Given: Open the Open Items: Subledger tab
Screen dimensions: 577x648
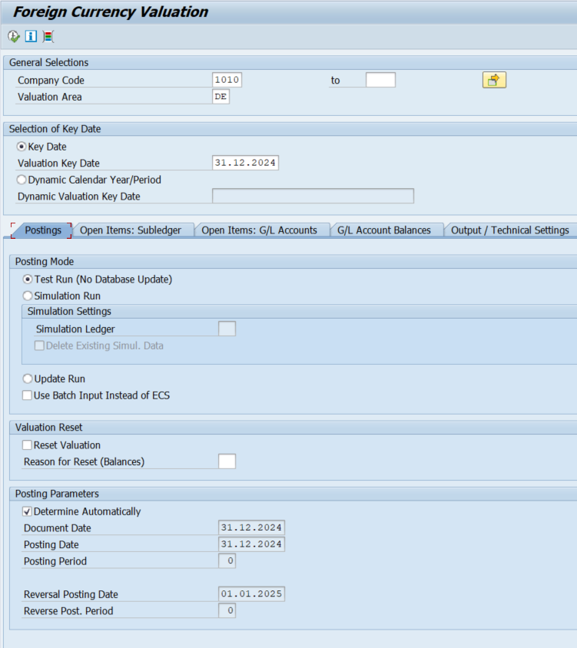Looking at the screenshot, I should pos(131,230).
